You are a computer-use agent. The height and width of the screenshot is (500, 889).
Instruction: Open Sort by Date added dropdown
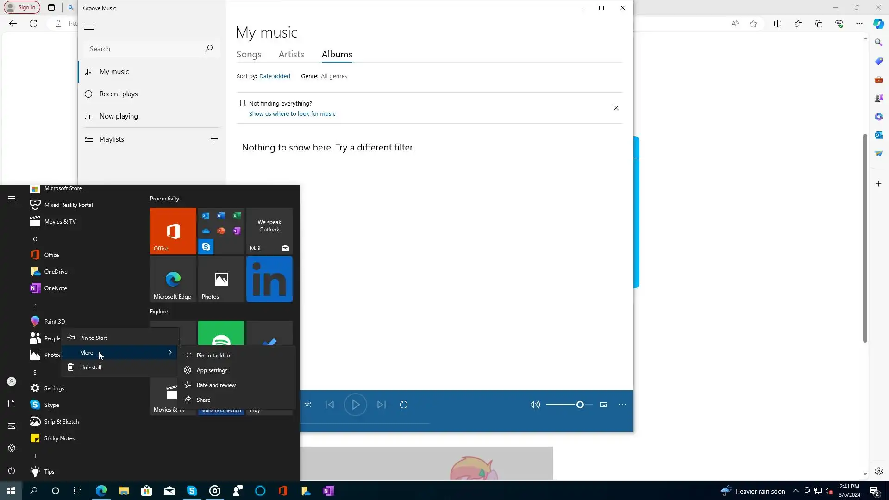[x=275, y=76]
